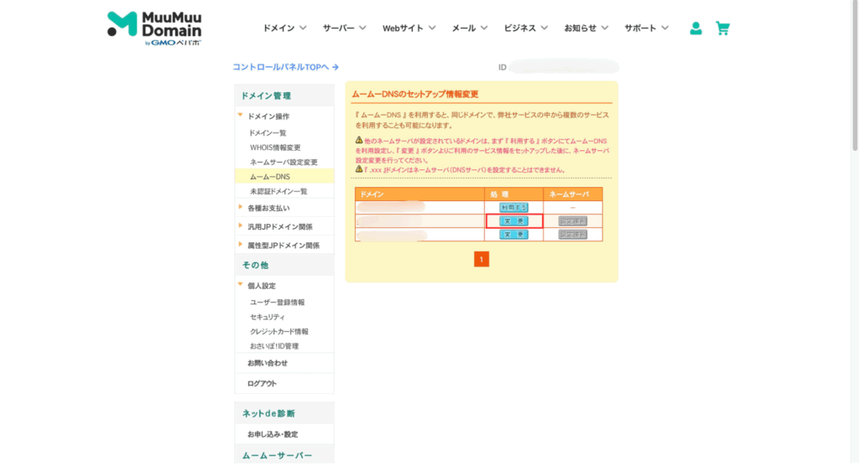The image size is (859, 466).
Task: Click the MuuMuu Domain logo
Action: pos(154,28)
